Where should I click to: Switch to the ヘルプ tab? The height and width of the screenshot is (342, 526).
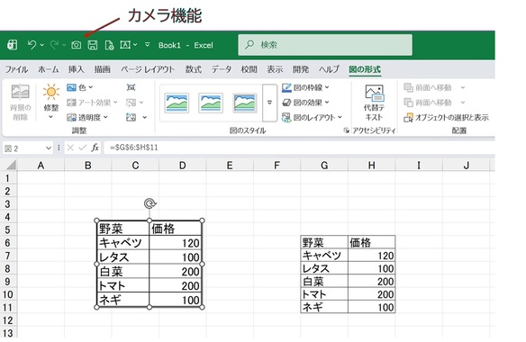point(329,69)
